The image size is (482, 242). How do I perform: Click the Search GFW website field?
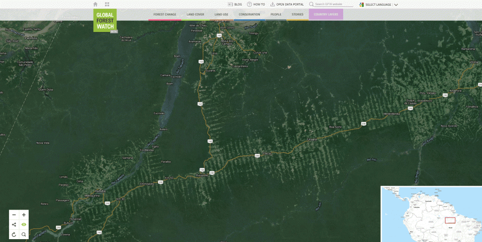click(334, 4)
